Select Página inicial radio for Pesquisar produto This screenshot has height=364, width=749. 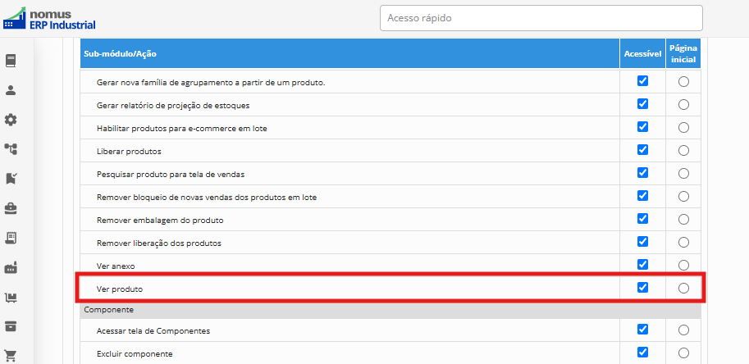coord(683,174)
